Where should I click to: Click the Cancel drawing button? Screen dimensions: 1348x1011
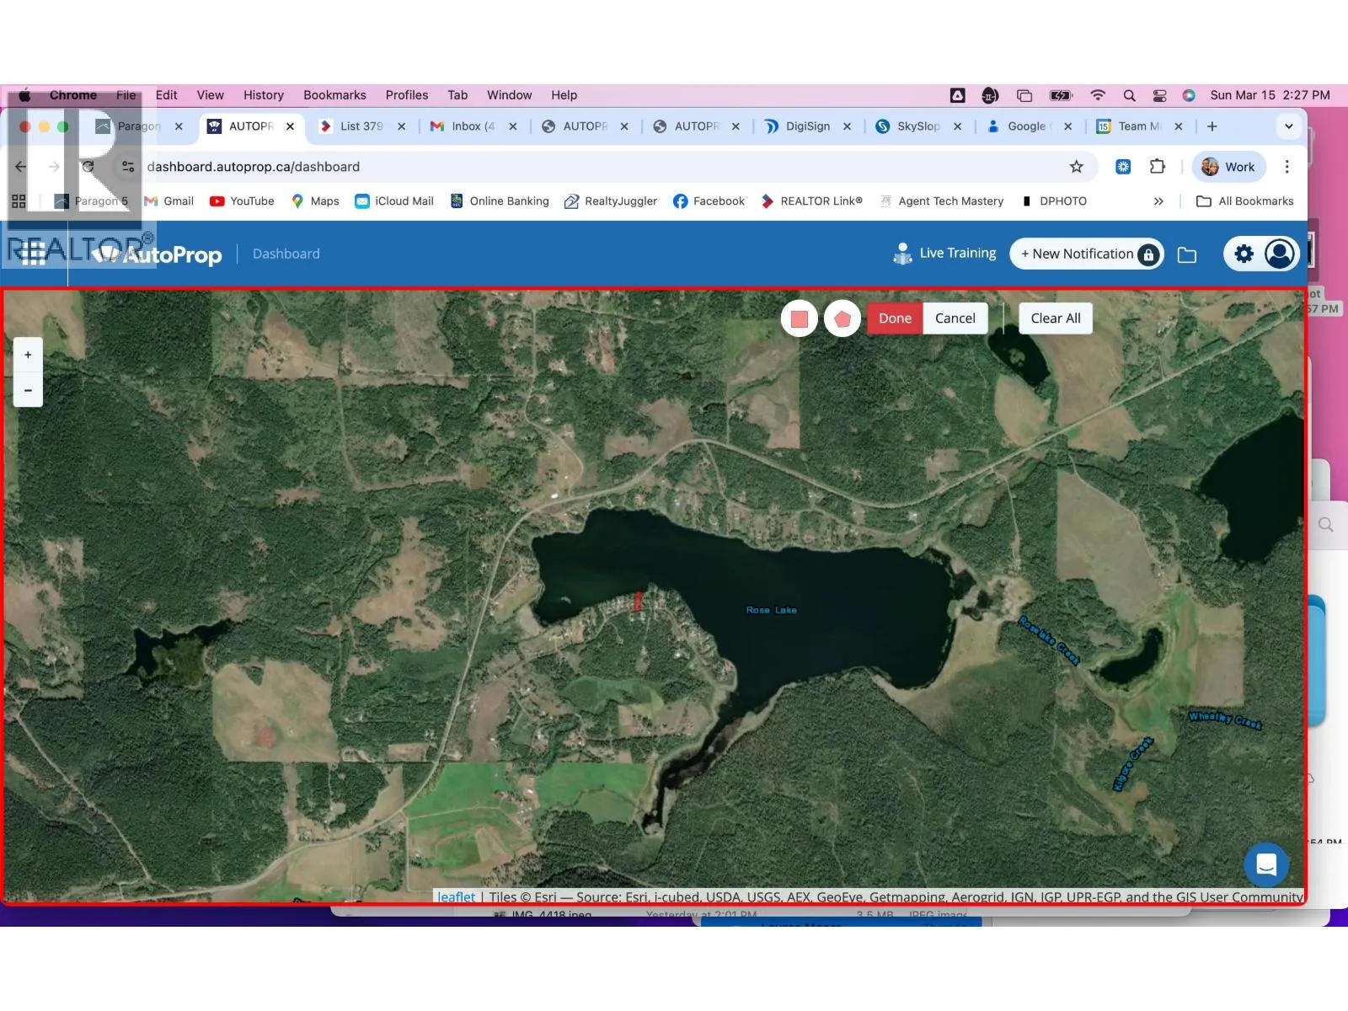click(x=955, y=318)
